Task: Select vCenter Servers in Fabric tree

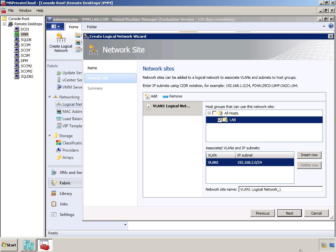Action: point(69,80)
